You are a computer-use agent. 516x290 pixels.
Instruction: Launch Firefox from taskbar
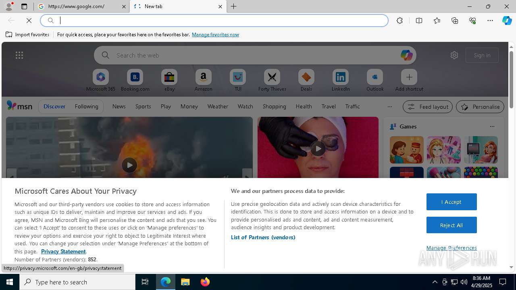click(205, 282)
